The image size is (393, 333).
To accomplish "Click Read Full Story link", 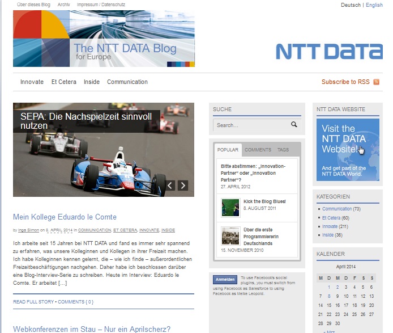I will (33, 302).
